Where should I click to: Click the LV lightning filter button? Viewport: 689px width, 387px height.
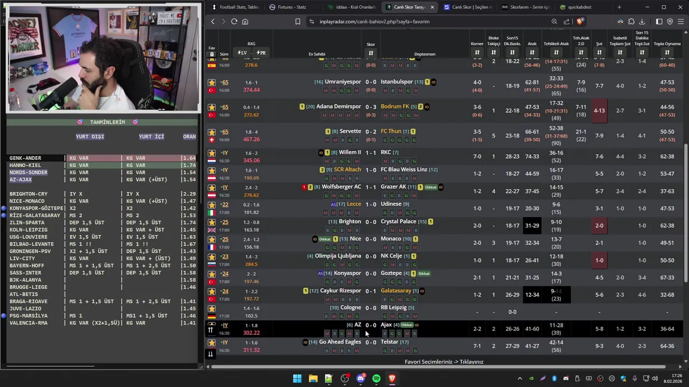(242, 53)
